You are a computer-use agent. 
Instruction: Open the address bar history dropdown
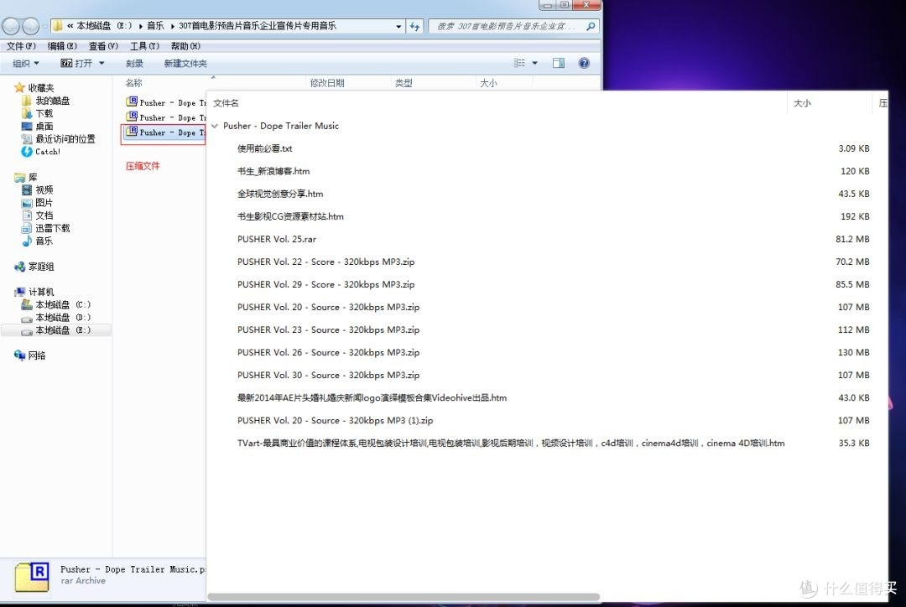pyautogui.click(x=398, y=26)
